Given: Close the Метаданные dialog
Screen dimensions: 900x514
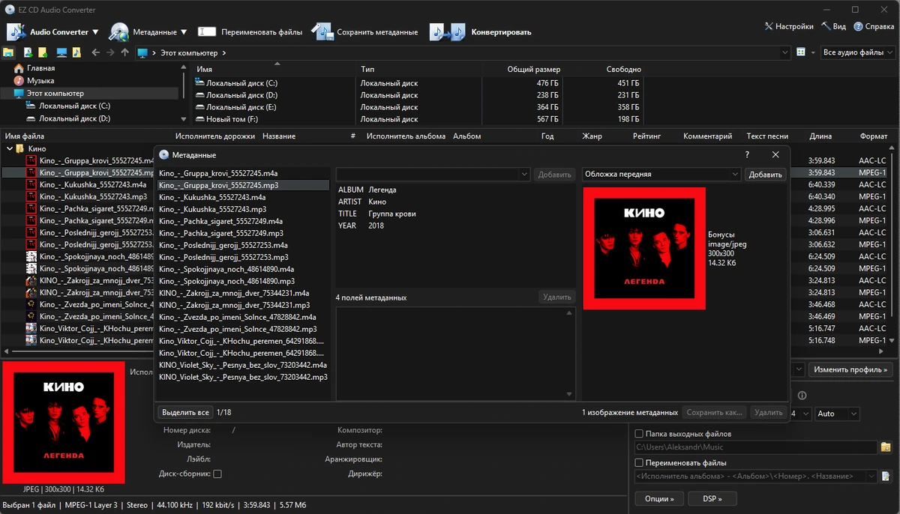Looking at the screenshot, I should (x=775, y=154).
